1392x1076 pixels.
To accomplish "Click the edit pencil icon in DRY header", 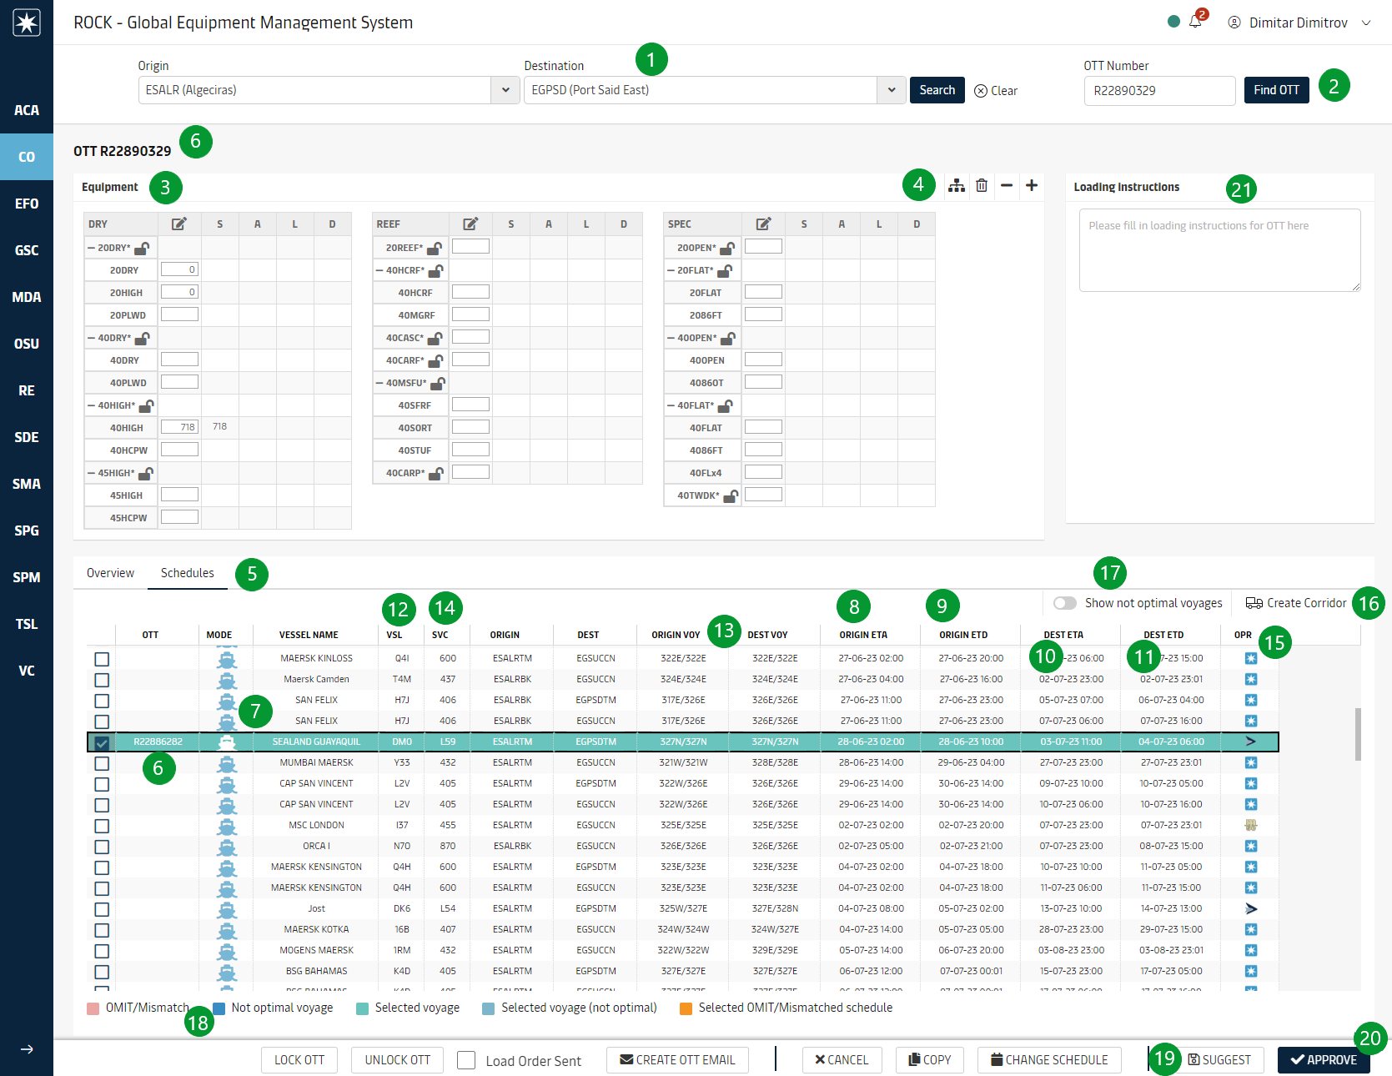I will click(179, 224).
